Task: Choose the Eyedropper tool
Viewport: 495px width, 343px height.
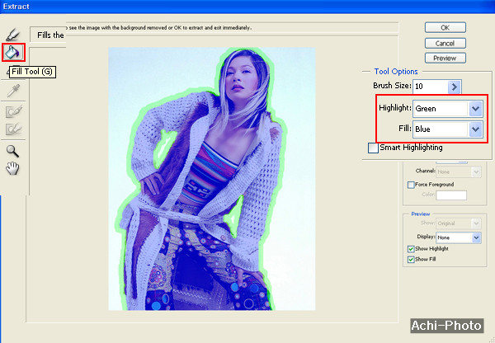Action: pos(12,91)
